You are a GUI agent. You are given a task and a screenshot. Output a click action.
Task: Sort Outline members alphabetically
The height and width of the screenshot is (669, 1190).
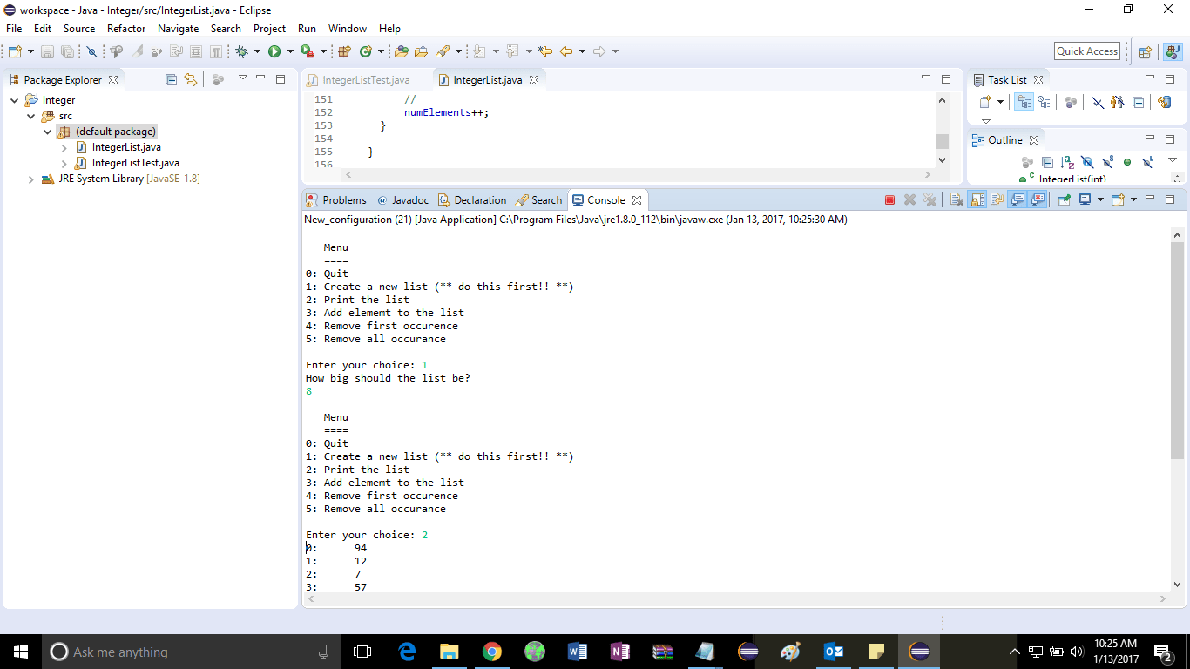point(1067,163)
